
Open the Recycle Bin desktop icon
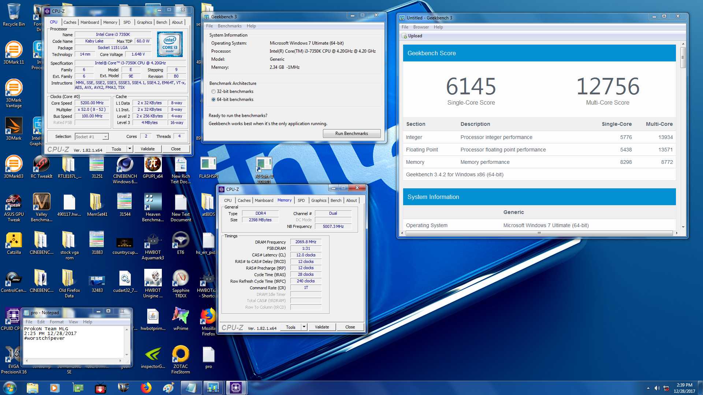[x=14, y=15]
